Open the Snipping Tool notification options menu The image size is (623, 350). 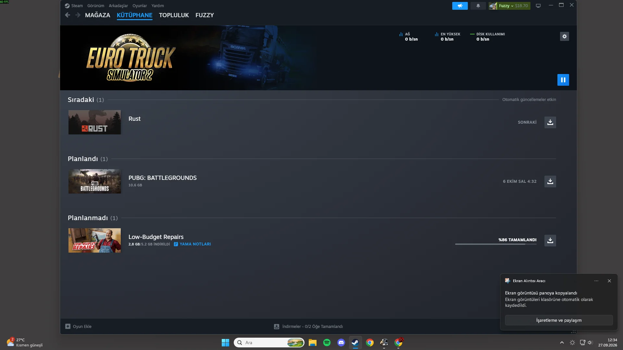click(x=596, y=281)
